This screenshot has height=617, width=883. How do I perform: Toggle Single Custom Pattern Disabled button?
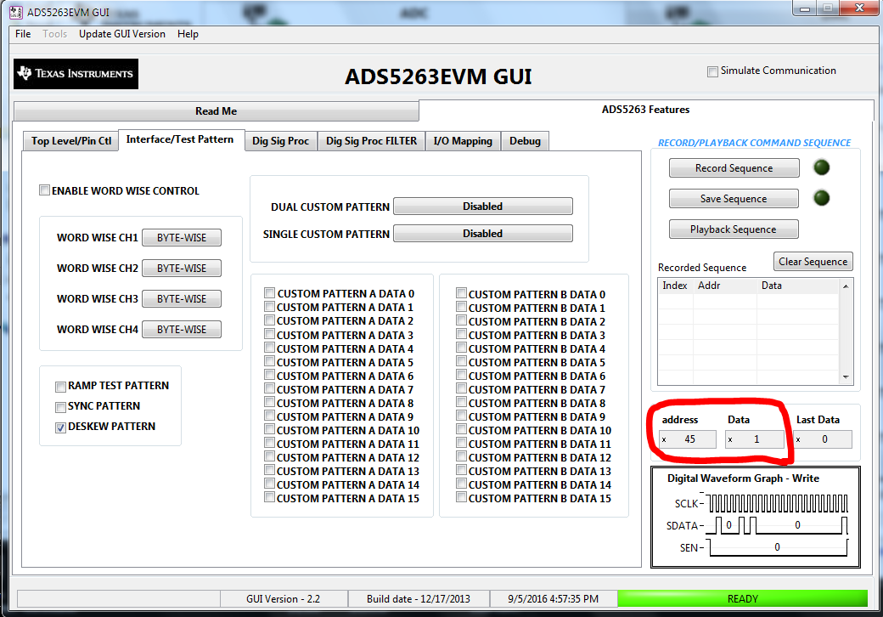482,233
